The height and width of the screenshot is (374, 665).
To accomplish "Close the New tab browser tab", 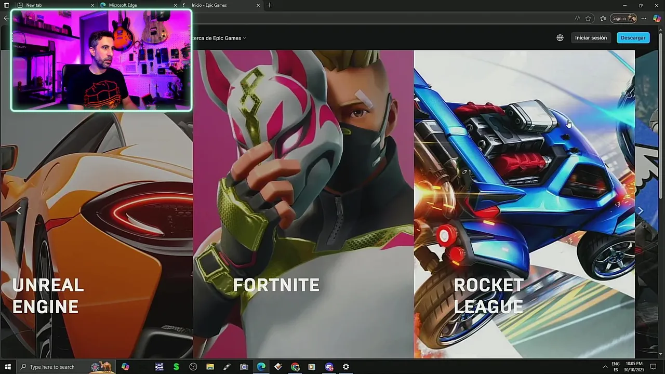I will pyautogui.click(x=93, y=5).
